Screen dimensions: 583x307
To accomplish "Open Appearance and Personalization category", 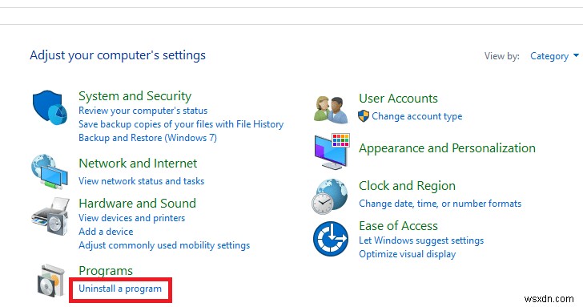I will (447, 148).
